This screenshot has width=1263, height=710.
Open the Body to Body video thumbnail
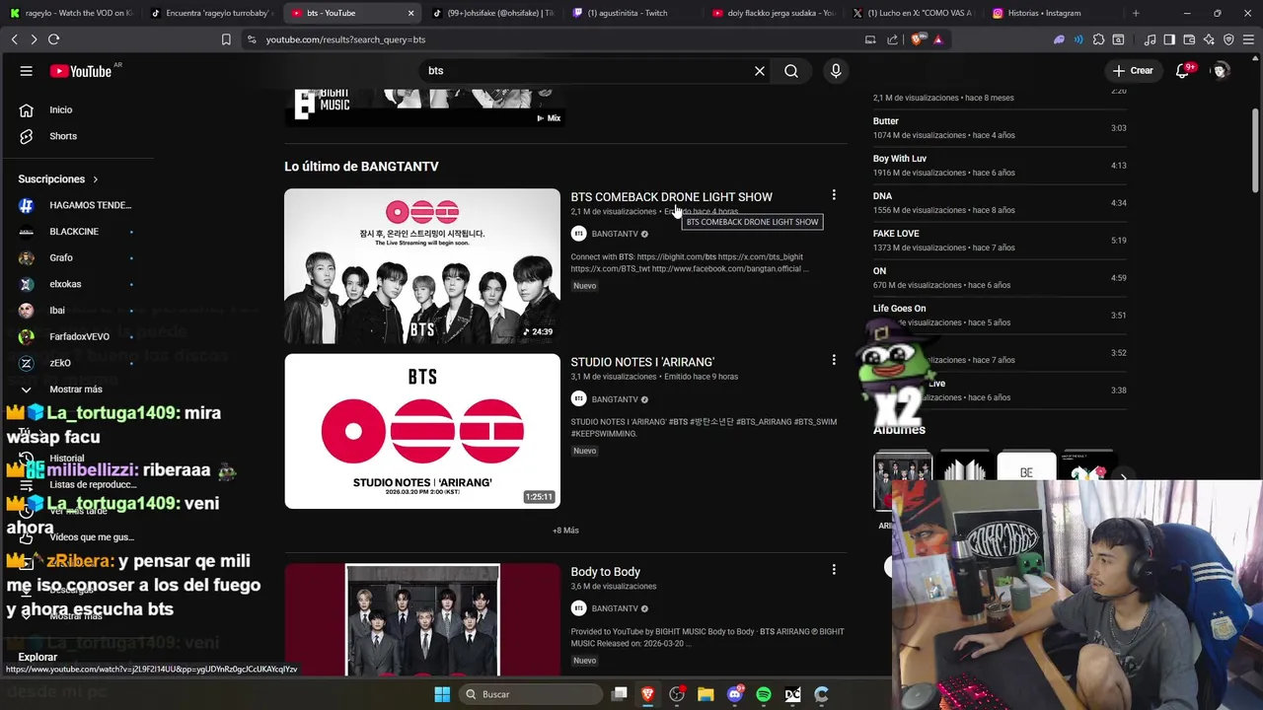[422, 619]
